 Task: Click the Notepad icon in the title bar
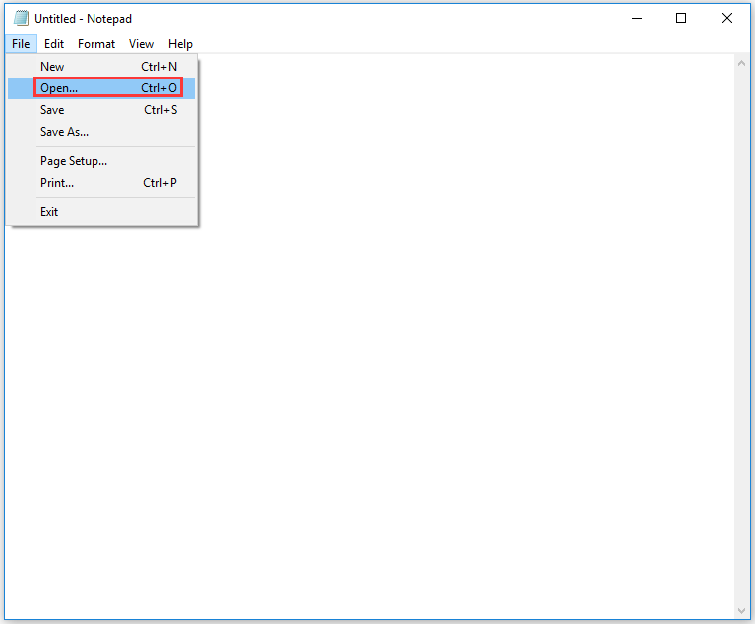click(x=21, y=18)
